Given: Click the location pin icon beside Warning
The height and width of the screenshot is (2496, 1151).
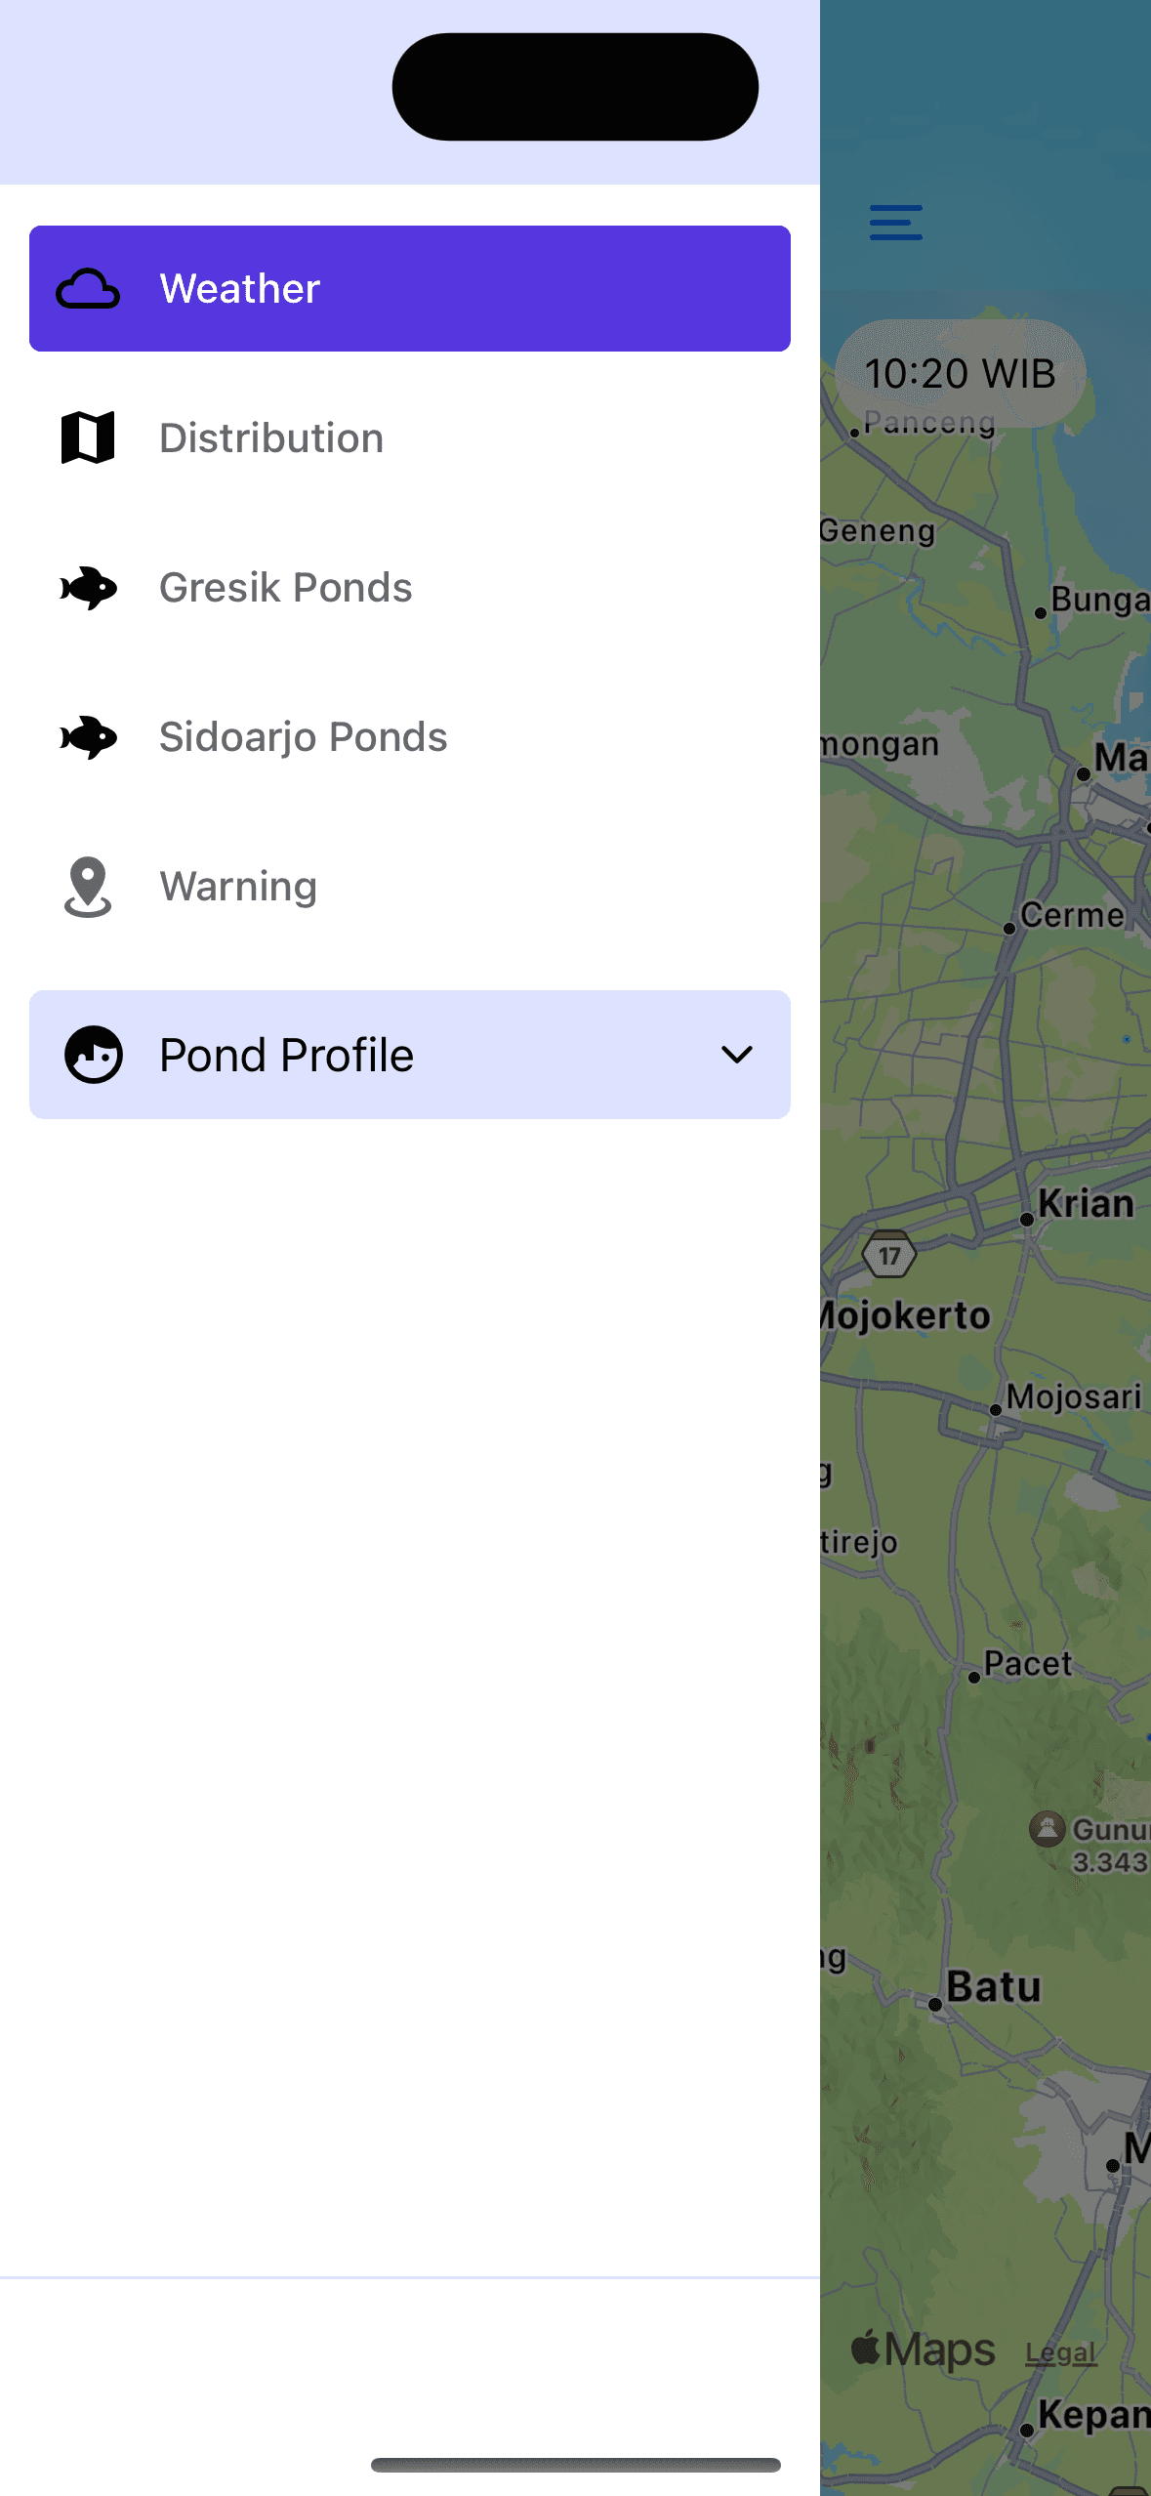Looking at the screenshot, I should coord(88,887).
